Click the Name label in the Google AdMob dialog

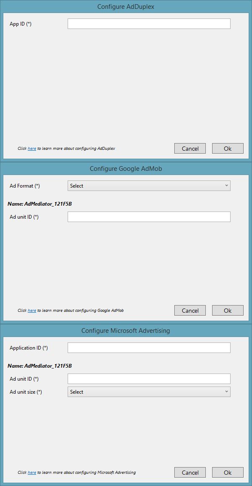pyautogui.click(x=40, y=204)
